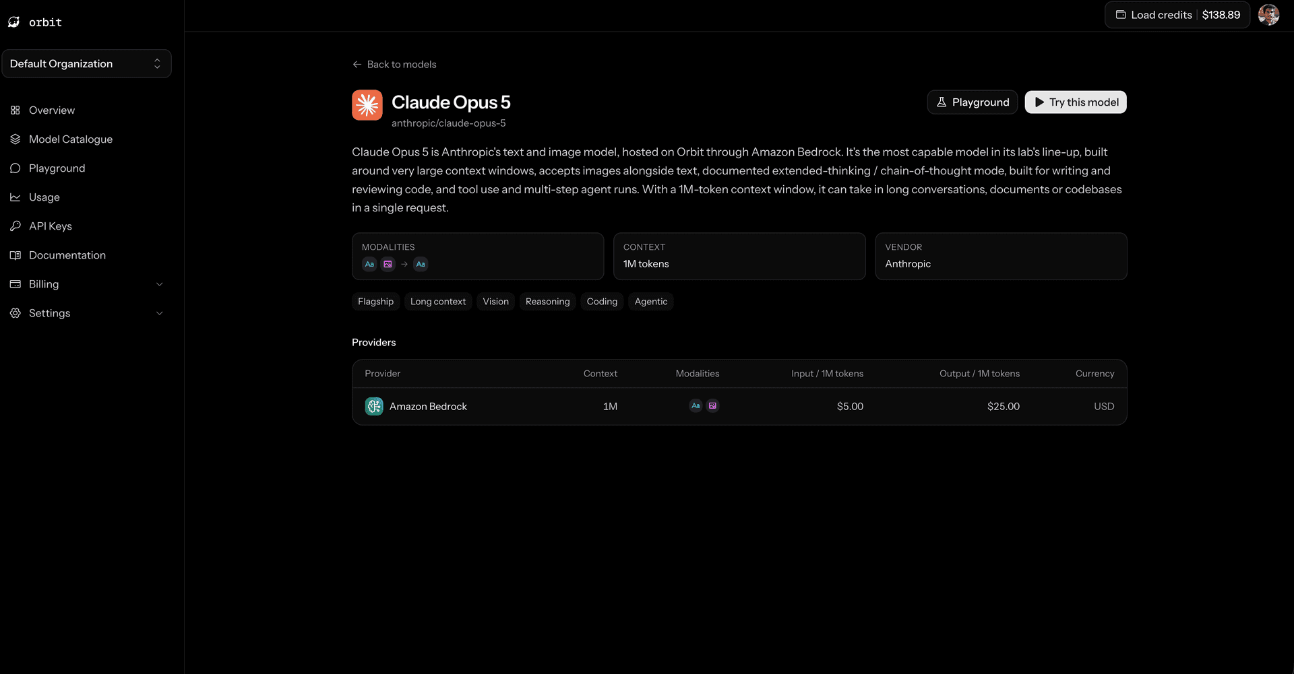The image size is (1294, 674).
Task: Click the text input modality icon in Modalities card
Action: pos(369,264)
